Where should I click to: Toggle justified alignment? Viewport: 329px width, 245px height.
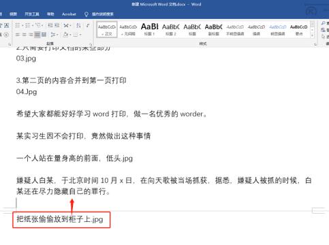pyautogui.click(x=37, y=35)
